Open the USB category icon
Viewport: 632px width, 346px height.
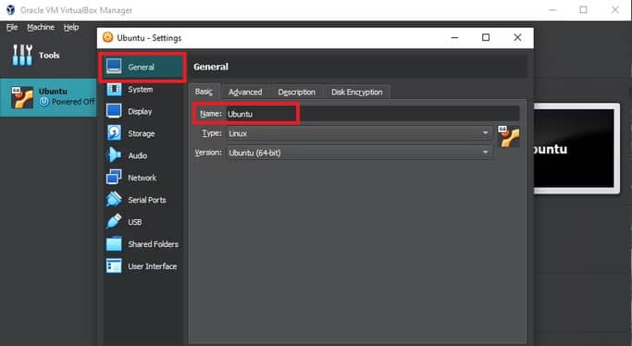tap(114, 221)
